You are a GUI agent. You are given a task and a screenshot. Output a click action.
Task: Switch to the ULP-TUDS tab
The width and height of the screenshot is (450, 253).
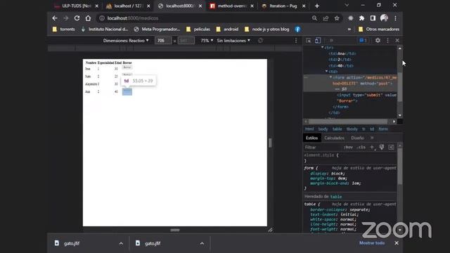[77, 6]
